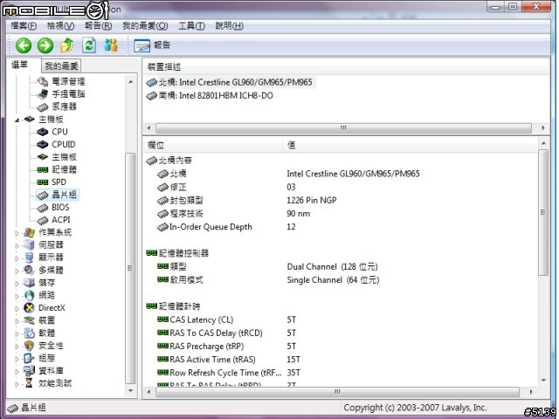Image resolution: width=559 pixels, height=419 pixels.
Task: Expand the 作業系統 node
Action: [17, 233]
